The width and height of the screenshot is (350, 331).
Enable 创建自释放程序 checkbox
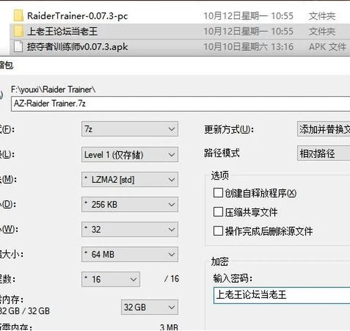pos(218,193)
